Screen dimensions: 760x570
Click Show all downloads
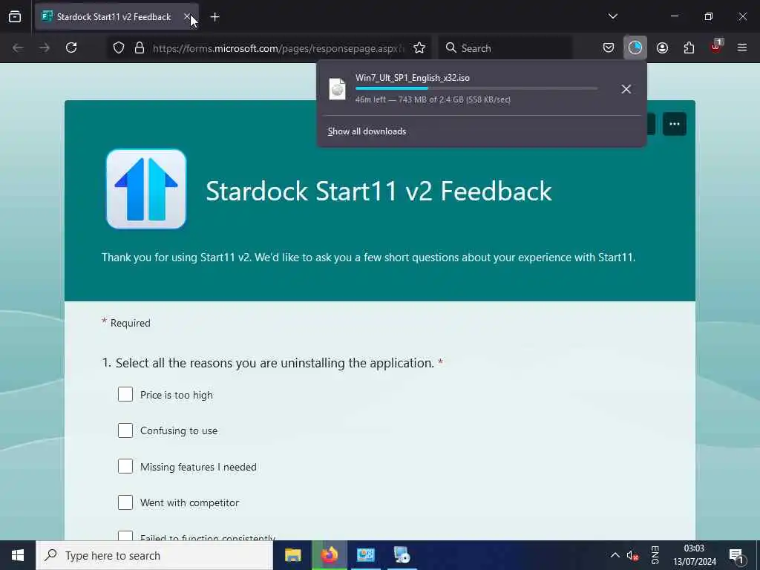coord(367,131)
